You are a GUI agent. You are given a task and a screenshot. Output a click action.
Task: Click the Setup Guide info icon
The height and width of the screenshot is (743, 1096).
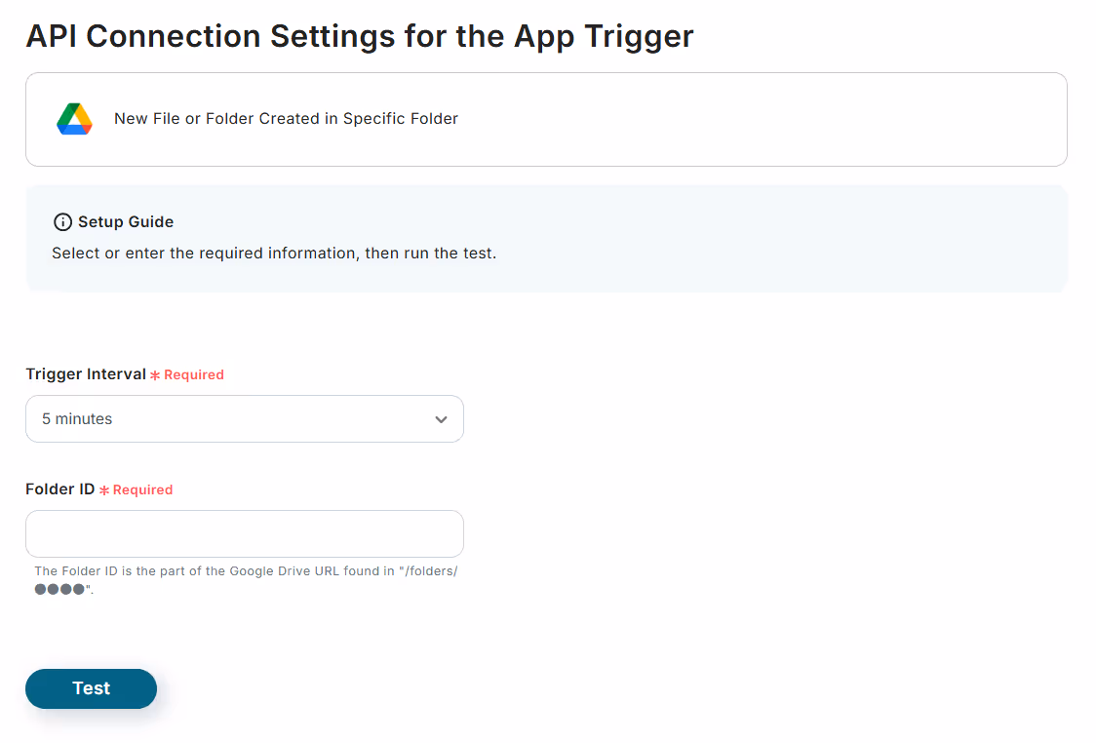click(63, 222)
